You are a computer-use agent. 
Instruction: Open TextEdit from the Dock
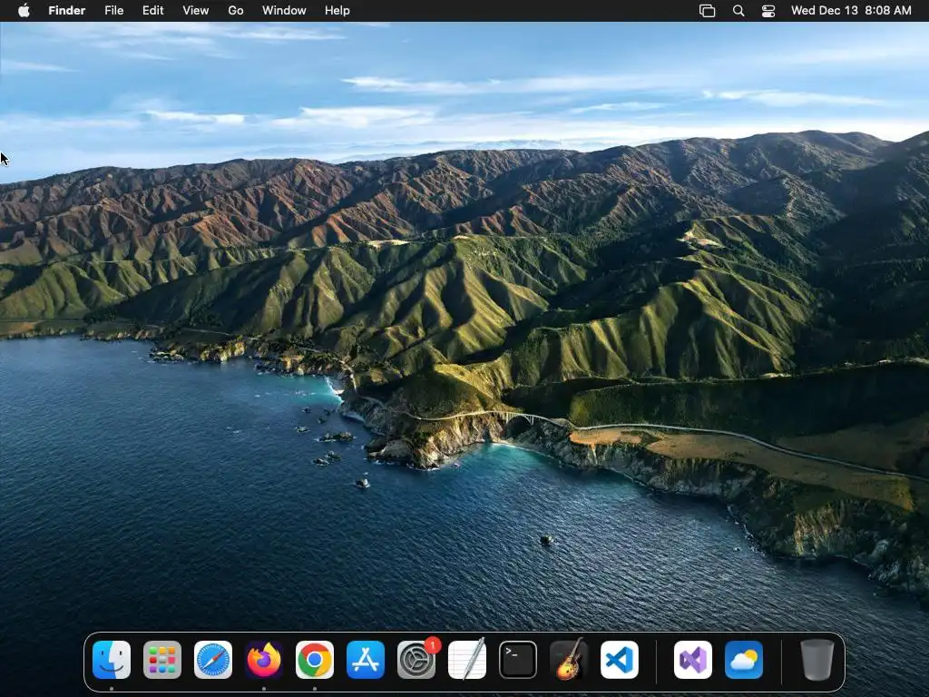467,660
